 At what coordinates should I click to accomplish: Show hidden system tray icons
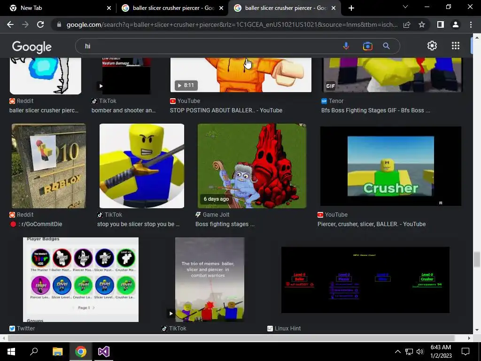pos(397,352)
